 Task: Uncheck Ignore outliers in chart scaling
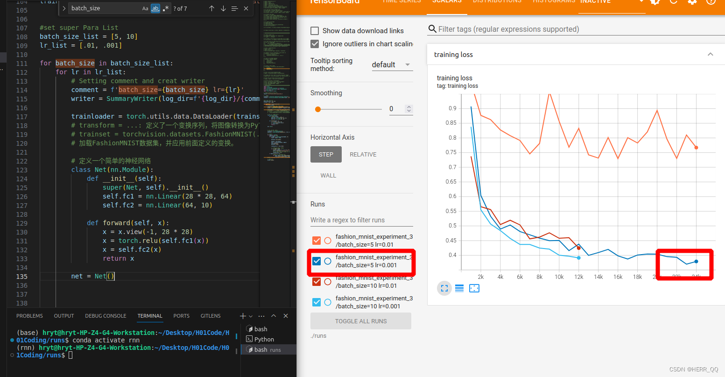tap(315, 44)
